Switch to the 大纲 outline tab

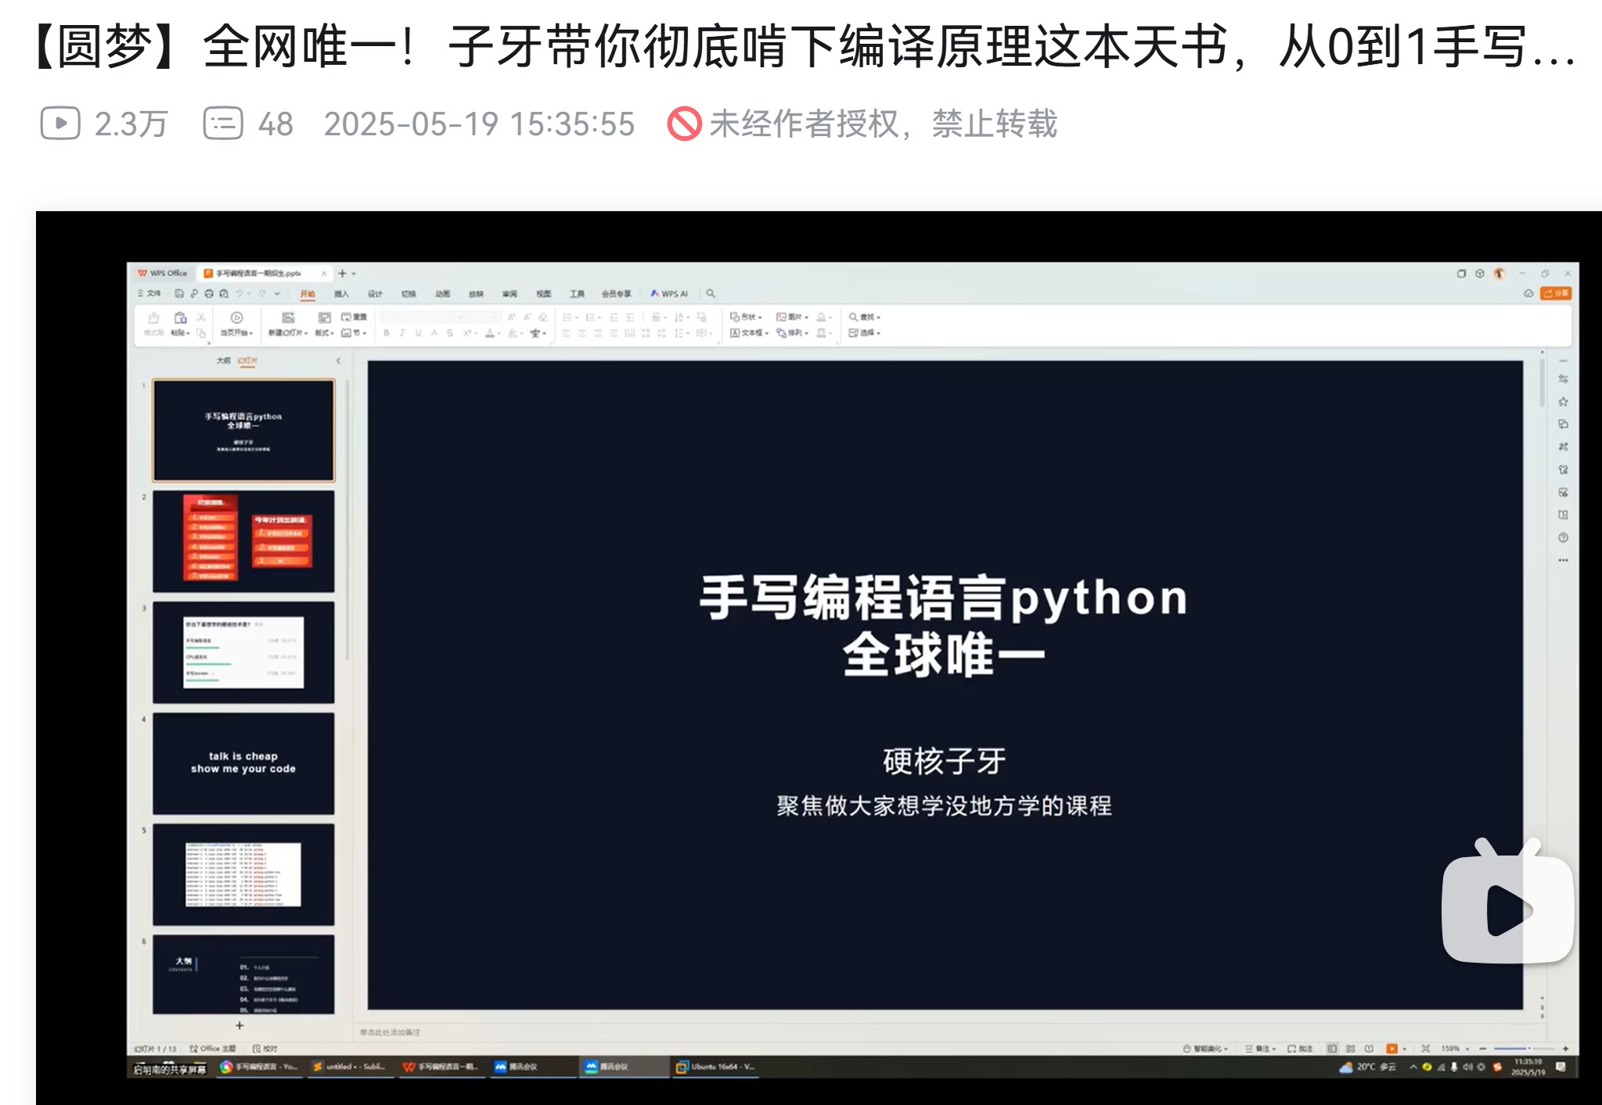tap(223, 361)
